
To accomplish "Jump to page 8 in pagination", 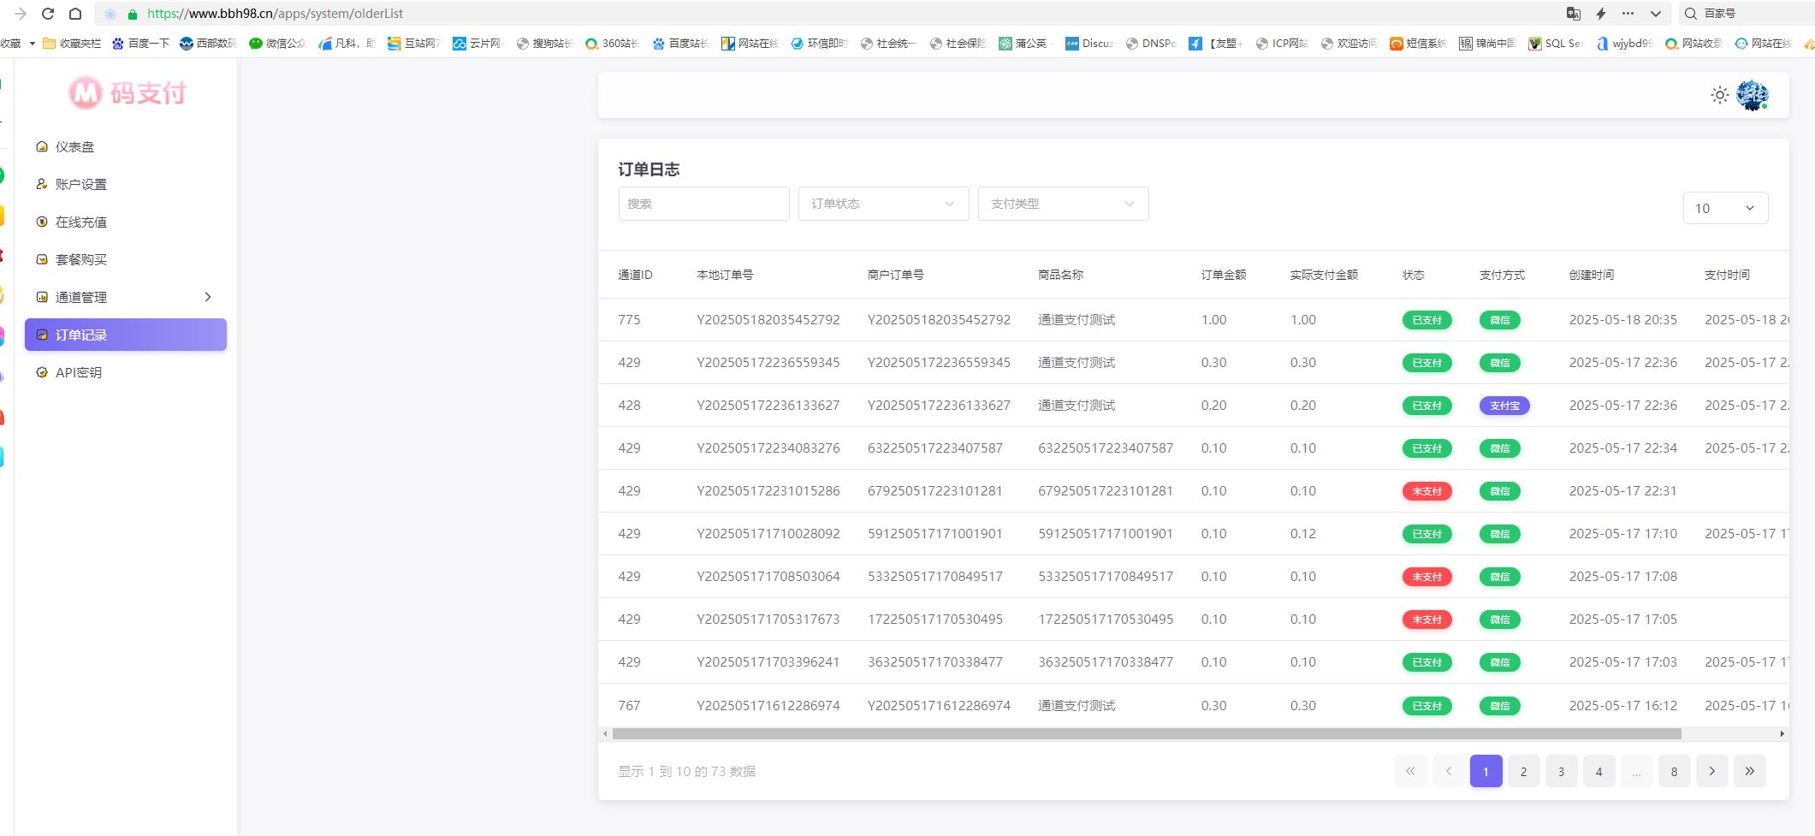I will (x=1674, y=771).
